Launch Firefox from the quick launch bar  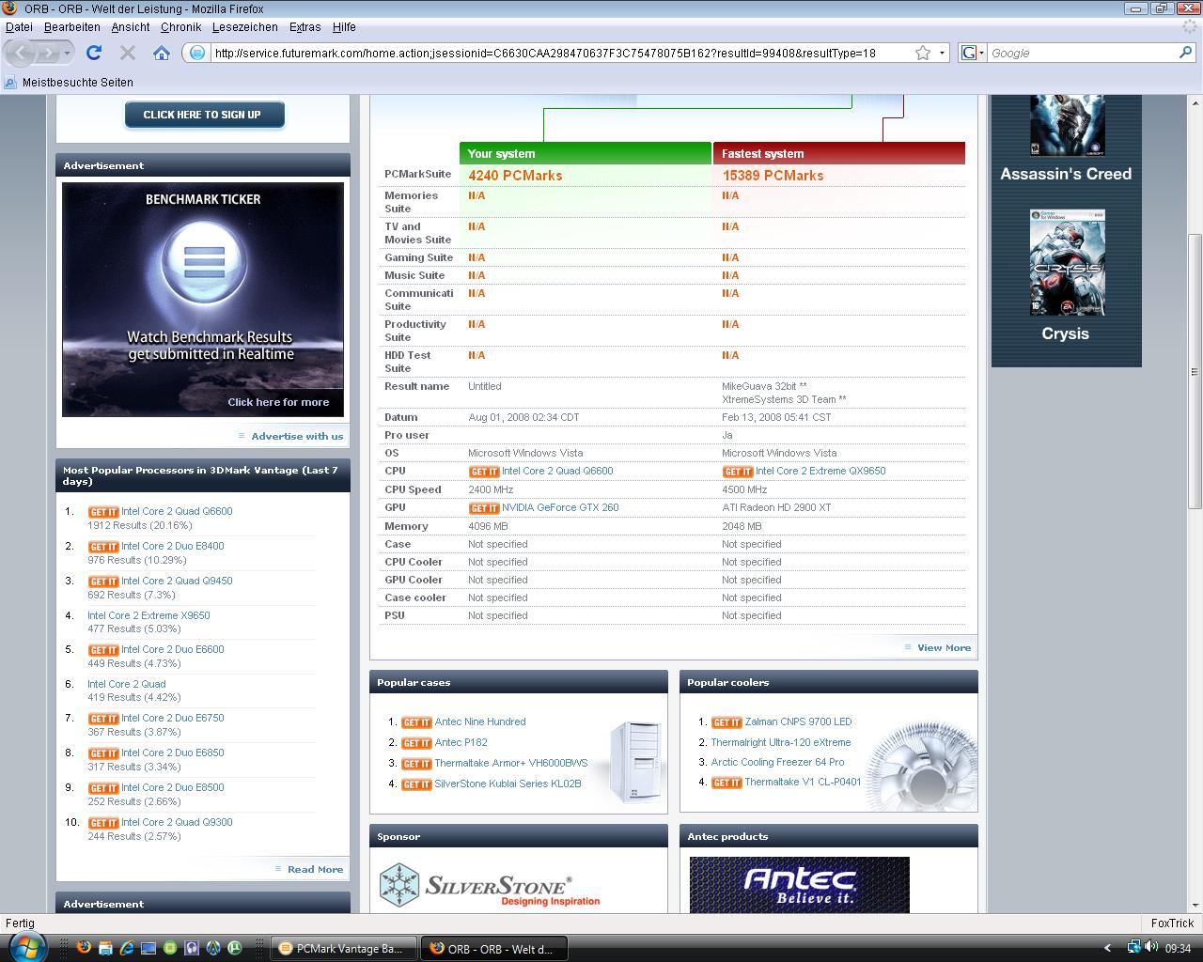[x=84, y=948]
